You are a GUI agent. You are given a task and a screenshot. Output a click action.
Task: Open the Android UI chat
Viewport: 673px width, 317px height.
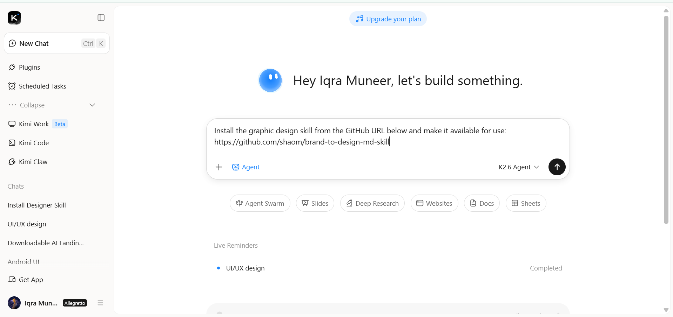pyautogui.click(x=23, y=262)
